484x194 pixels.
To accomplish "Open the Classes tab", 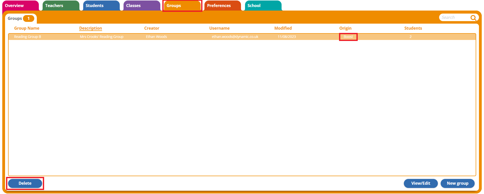I will pos(133,6).
